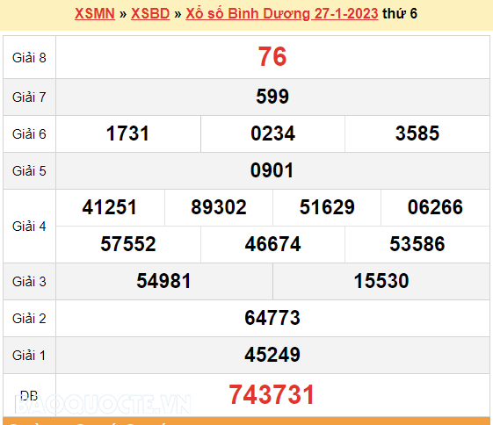Click the Giải 4 number 57552
This screenshot has width=493, height=425.
[x=128, y=244]
